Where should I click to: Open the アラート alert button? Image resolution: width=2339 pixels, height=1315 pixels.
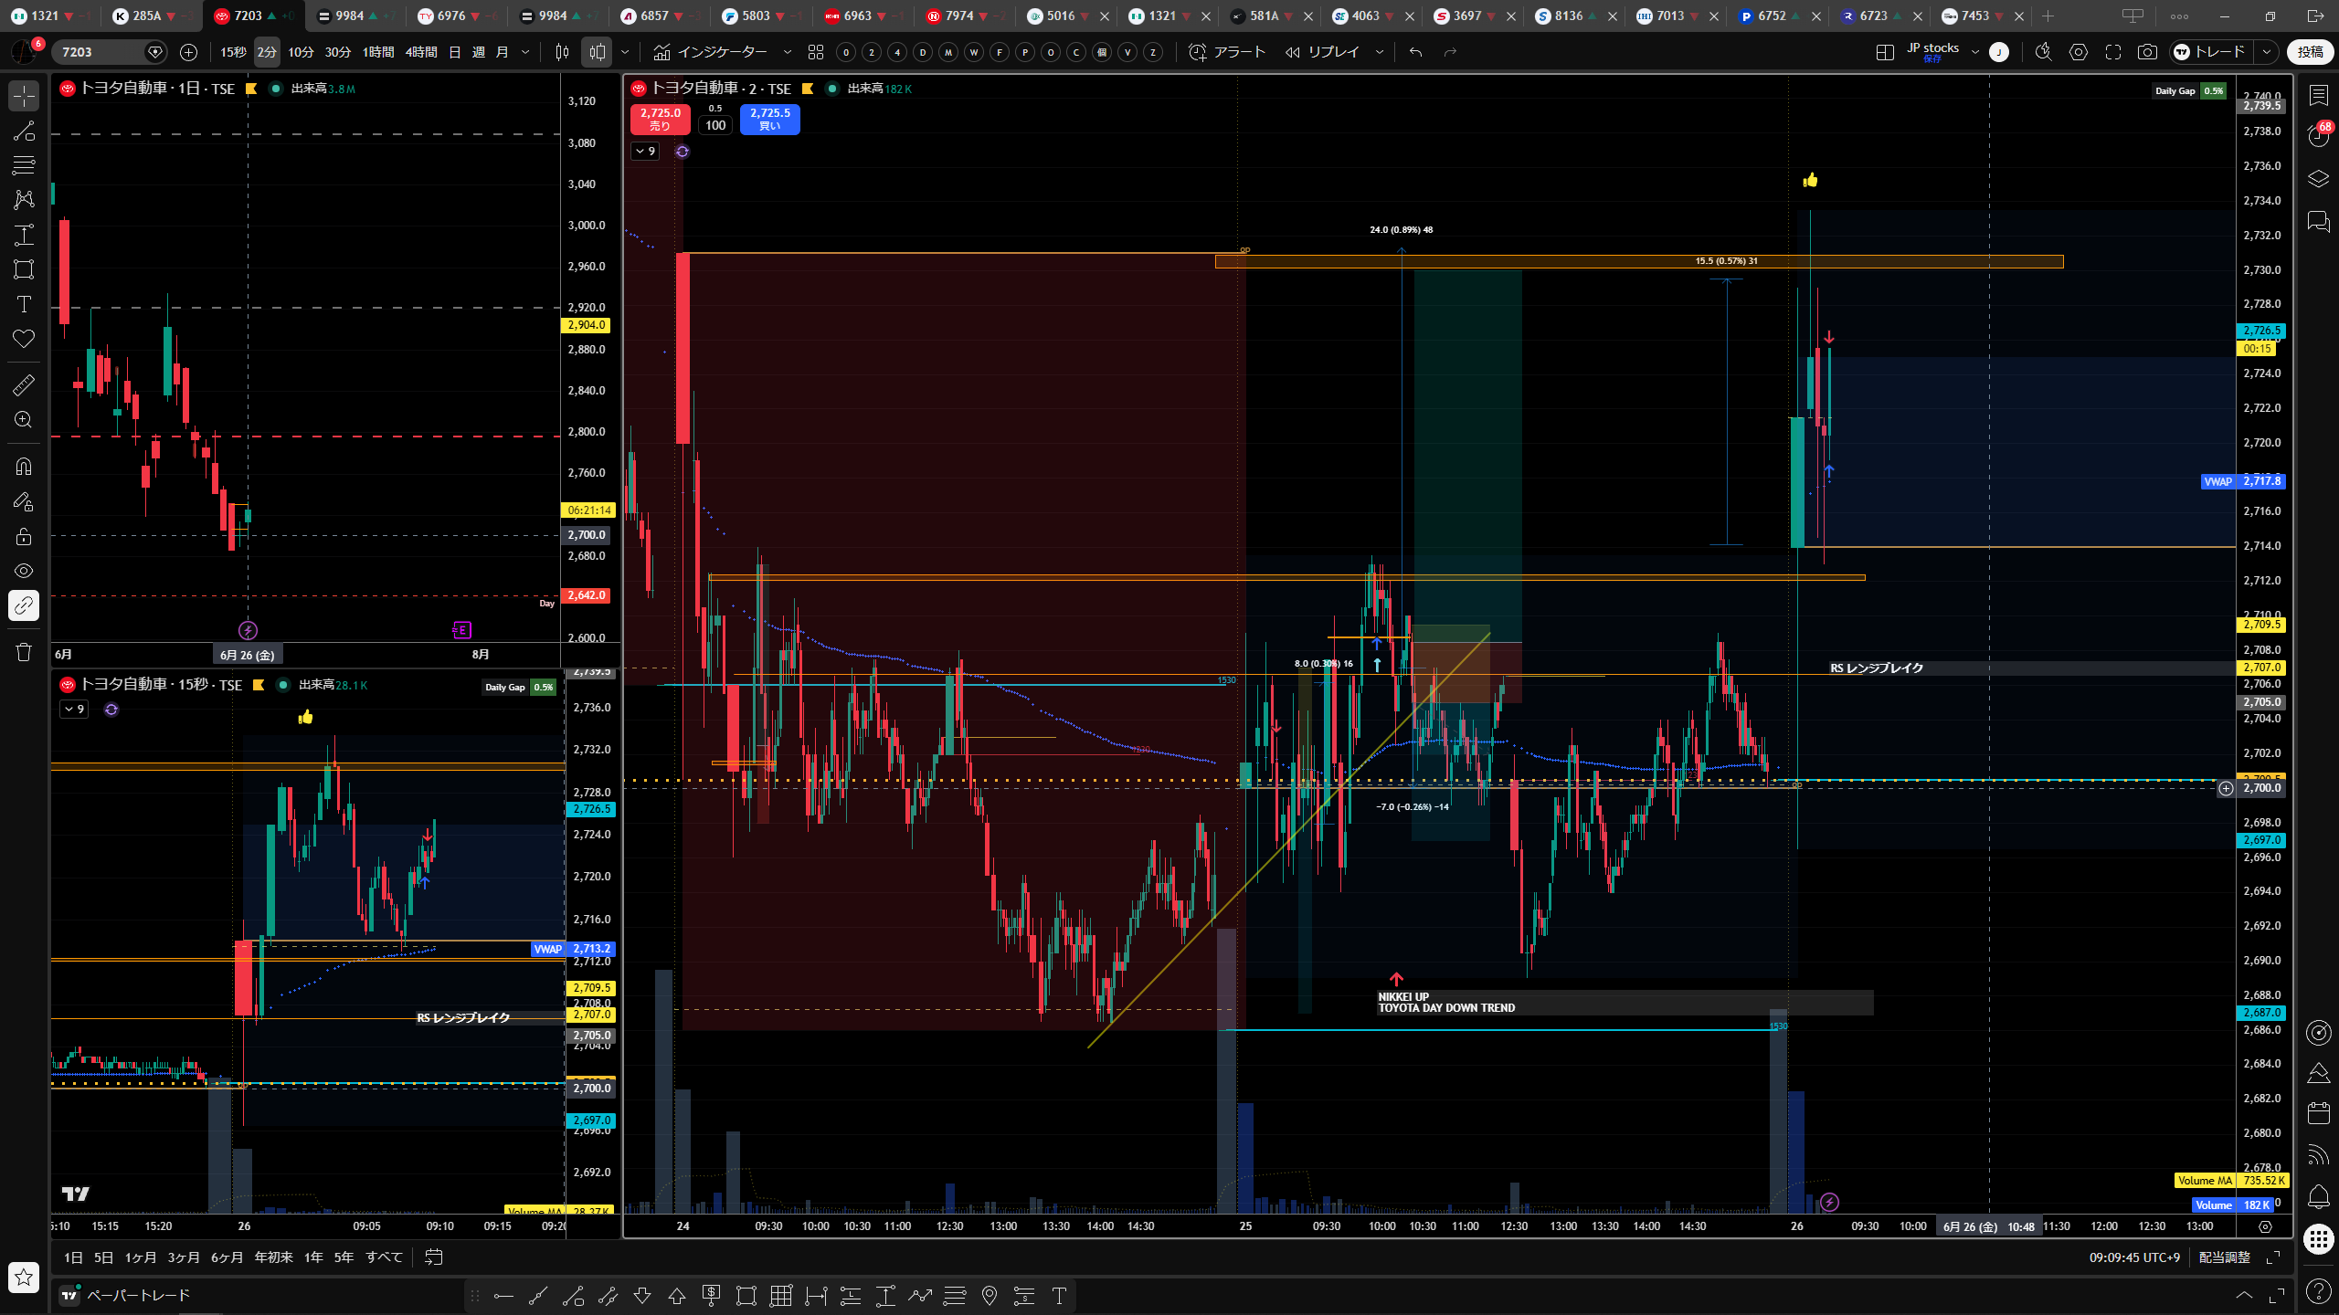click(1226, 52)
